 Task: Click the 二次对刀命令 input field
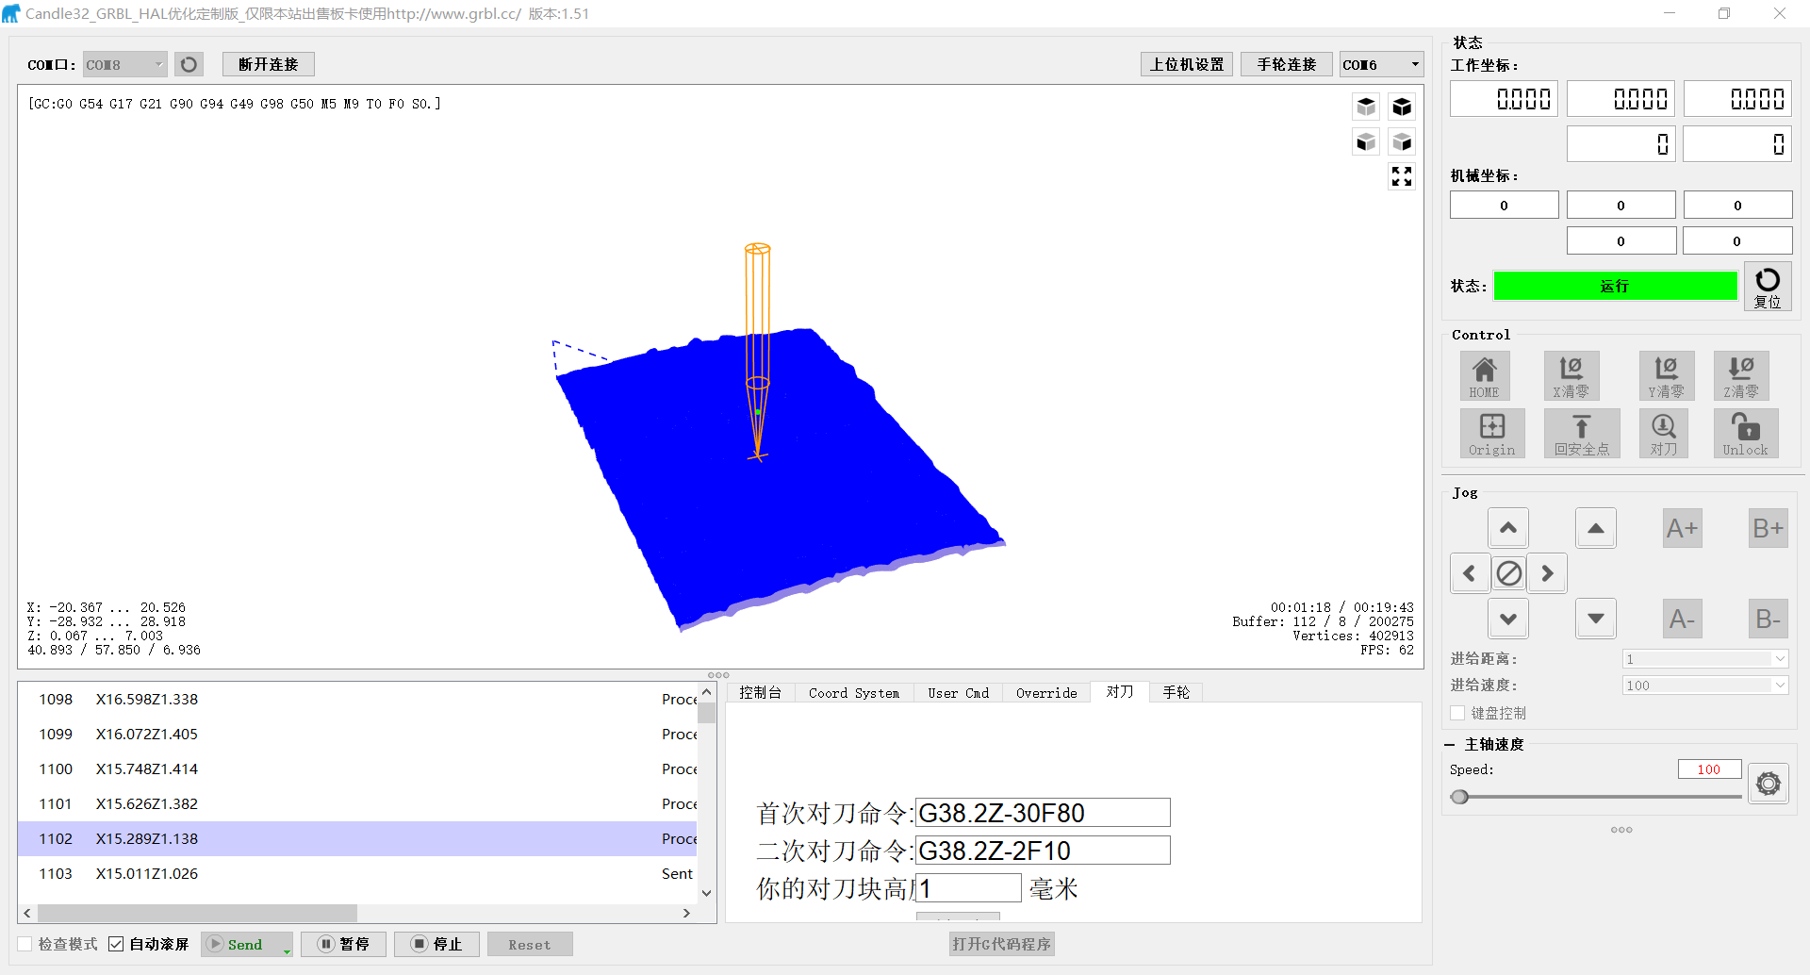coord(1043,851)
